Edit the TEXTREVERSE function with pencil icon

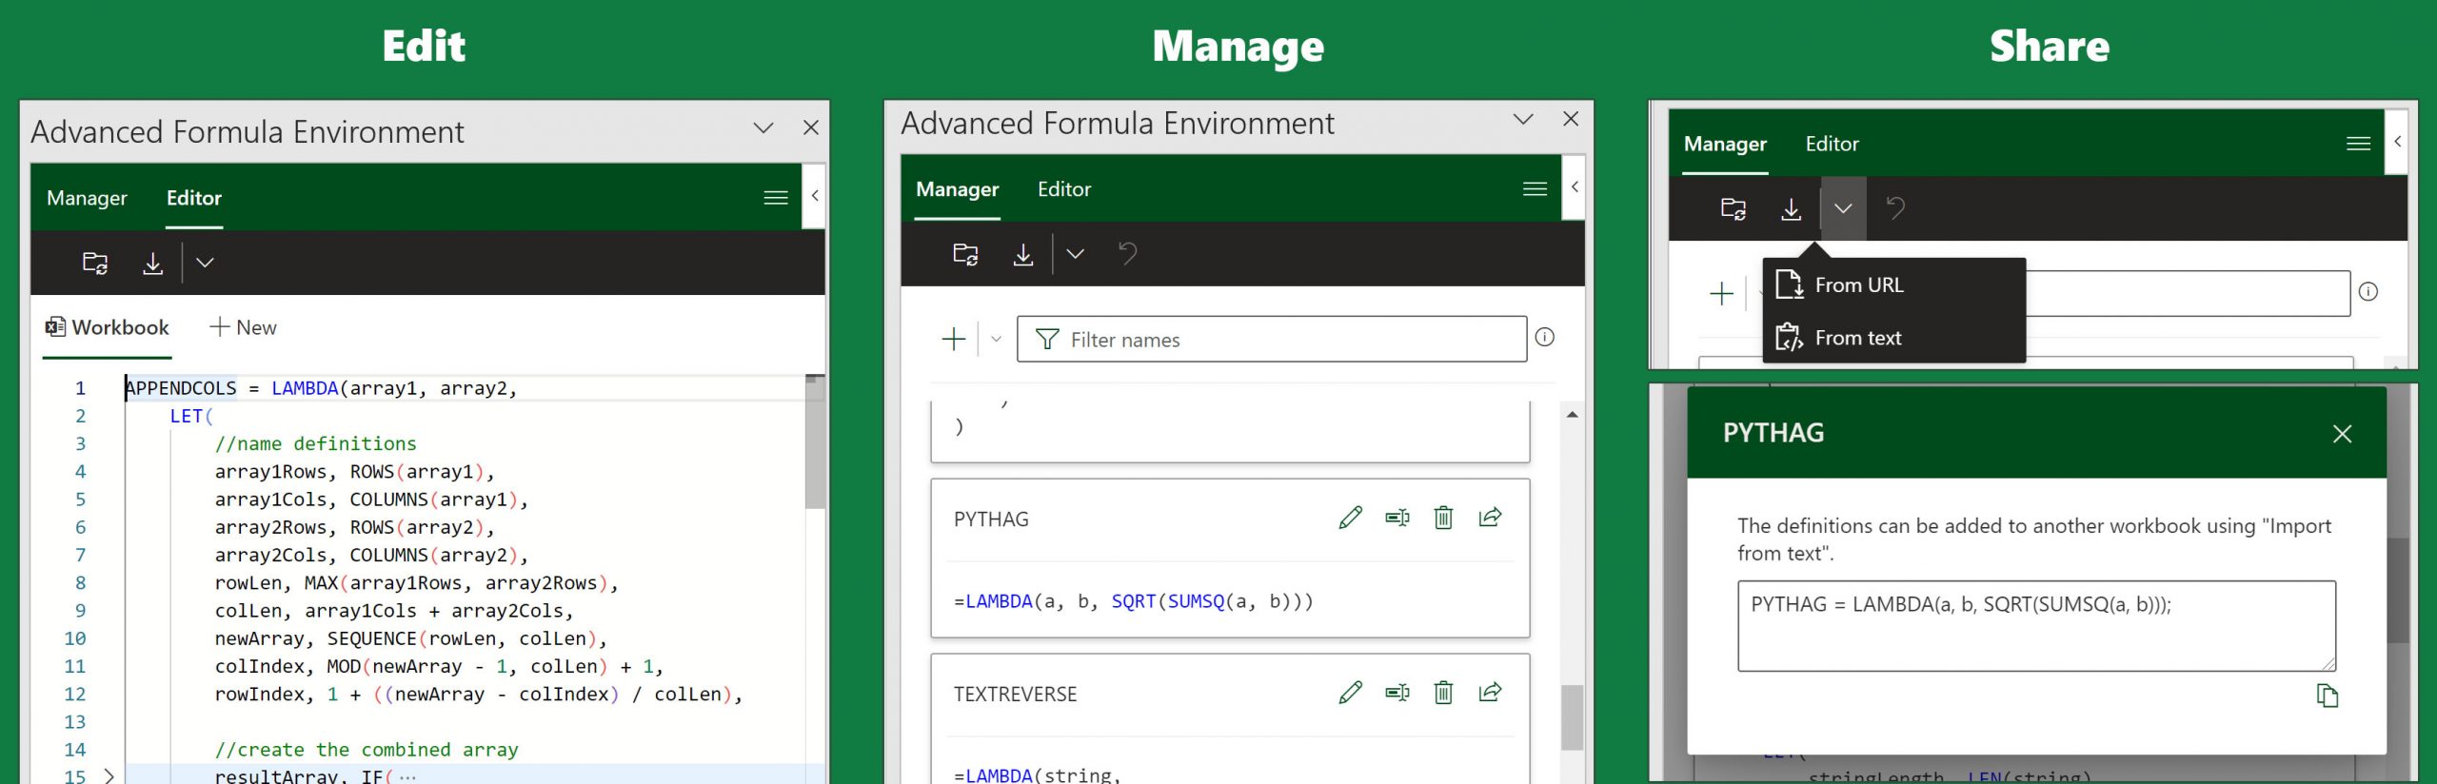[x=1351, y=693]
